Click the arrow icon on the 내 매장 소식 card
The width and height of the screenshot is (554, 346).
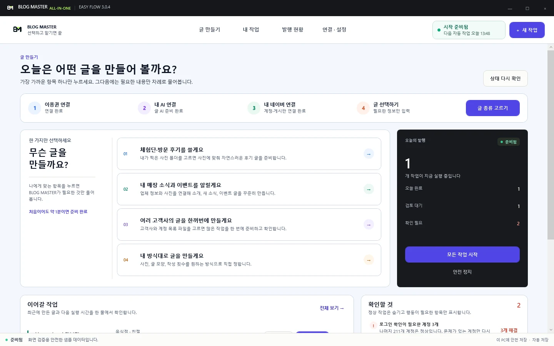(x=369, y=189)
